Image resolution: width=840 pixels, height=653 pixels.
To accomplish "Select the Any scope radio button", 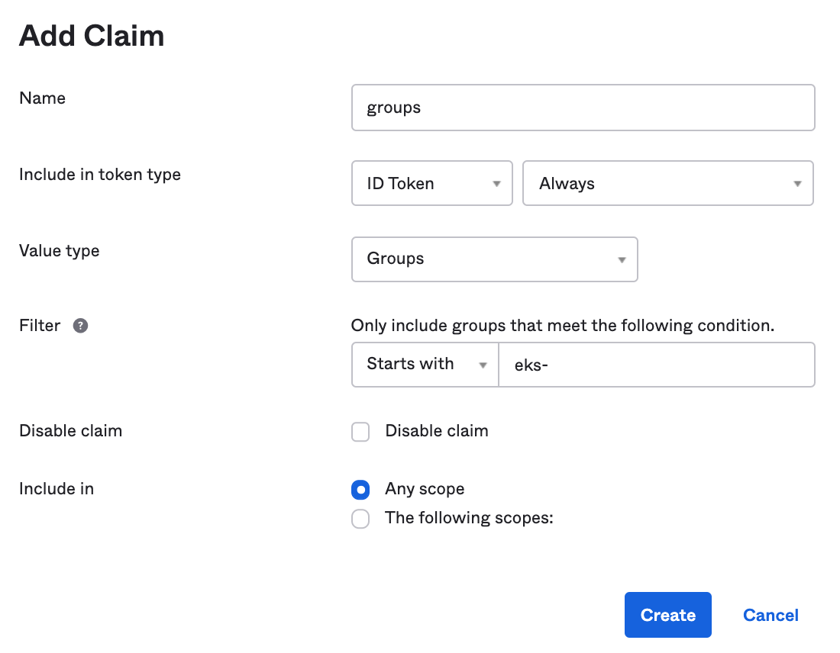I will (360, 490).
